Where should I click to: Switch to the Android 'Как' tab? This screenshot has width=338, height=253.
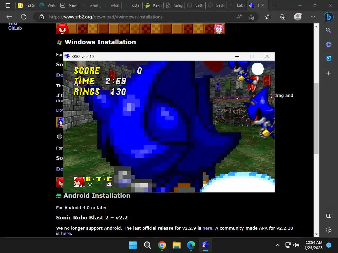click(x=153, y=5)
